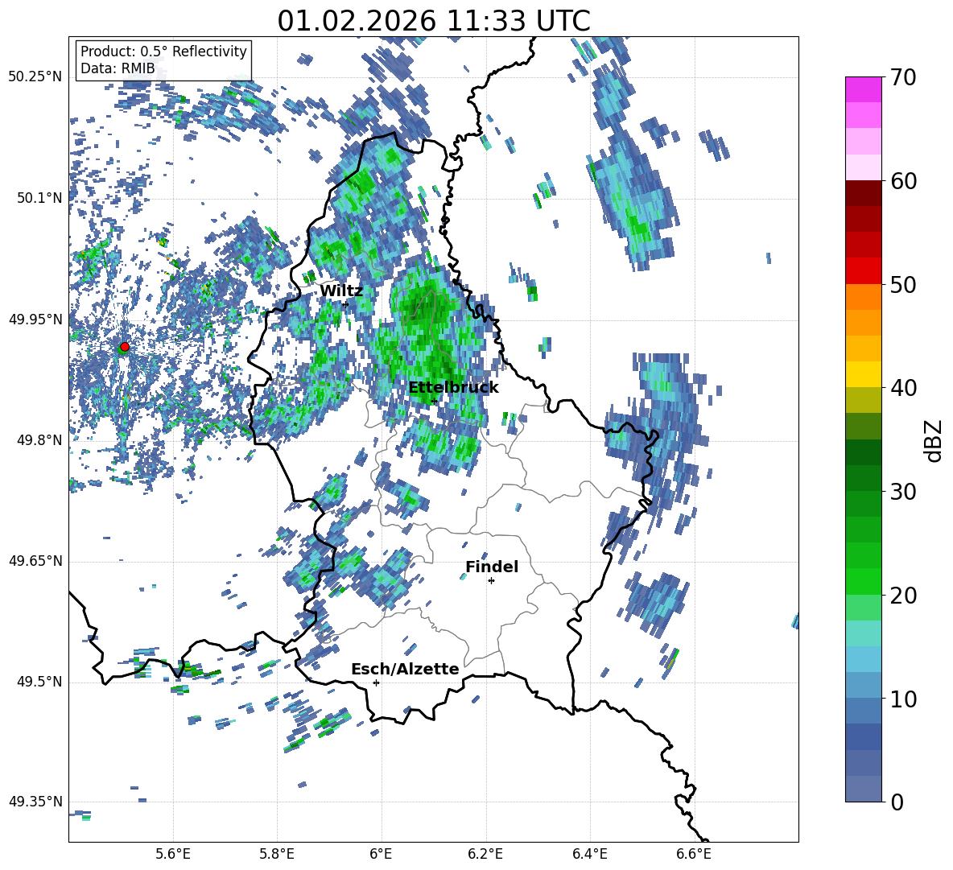
Task: Click the 49.35°N latitude label
Action: coord(35,802)
